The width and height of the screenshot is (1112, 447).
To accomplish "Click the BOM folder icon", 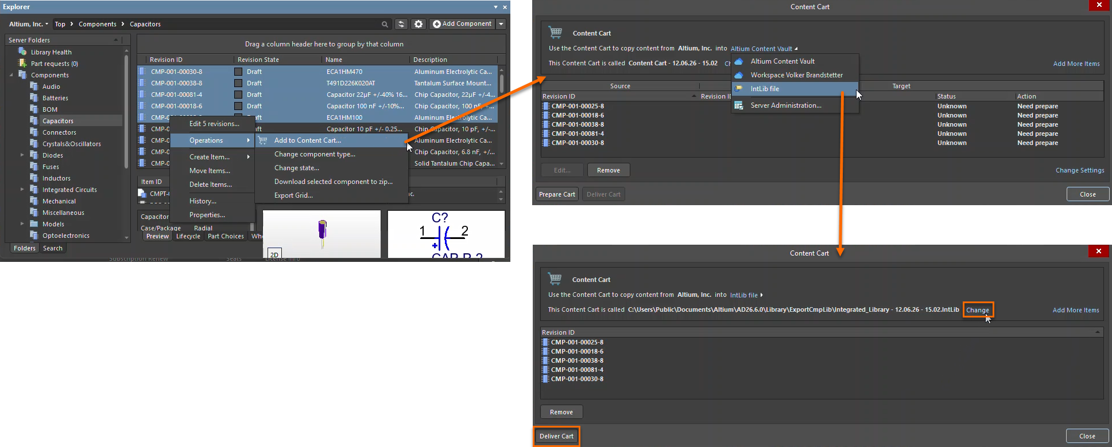I will tap(34, 109).
